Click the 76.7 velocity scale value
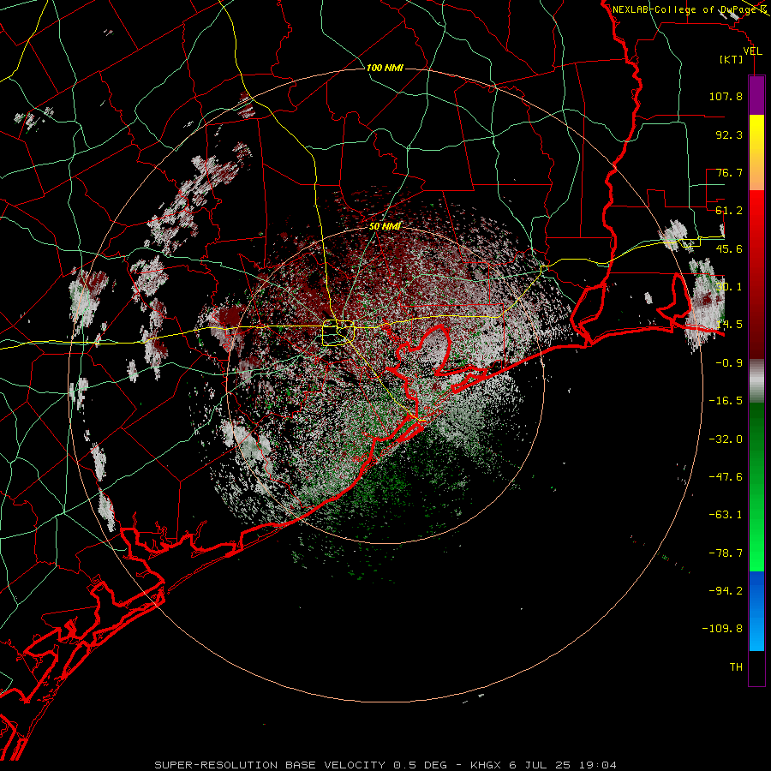Image resolution: width=771 pixels, height=771 pixels. pyautogui.click(x=729, y=172)
